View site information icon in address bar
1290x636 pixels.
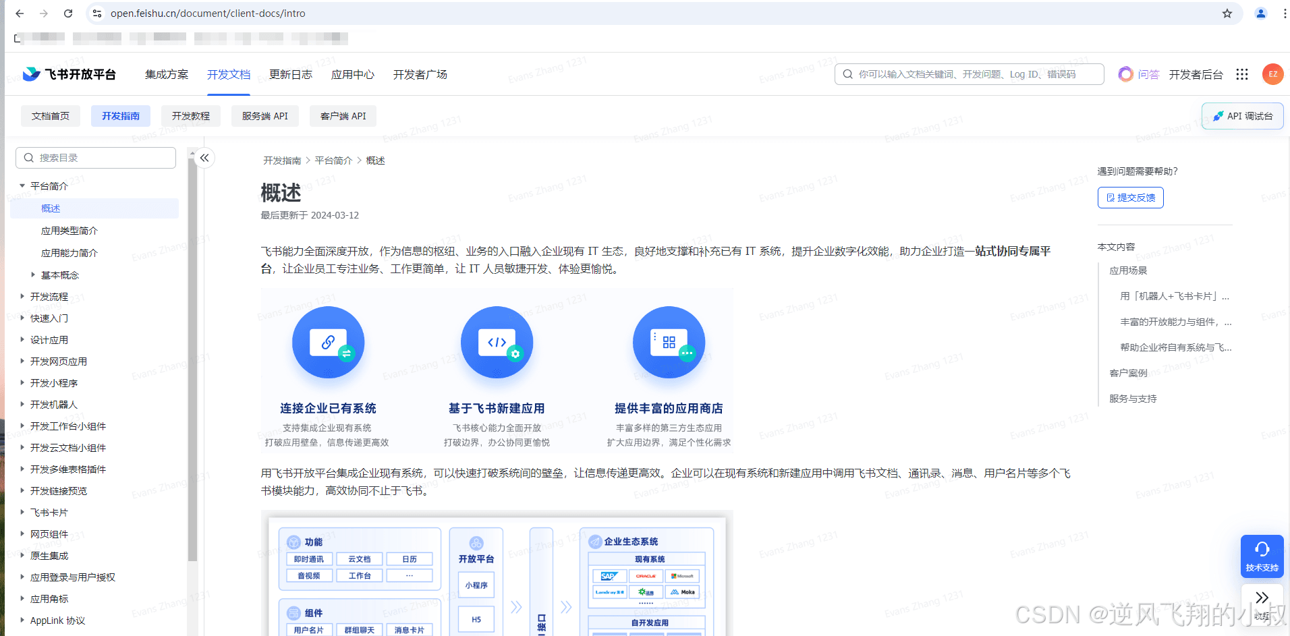97,13
